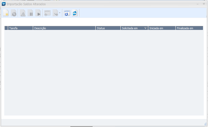Click the cancel task icon with X
Screen dimensions: 208x127
(x=14, y=13)
